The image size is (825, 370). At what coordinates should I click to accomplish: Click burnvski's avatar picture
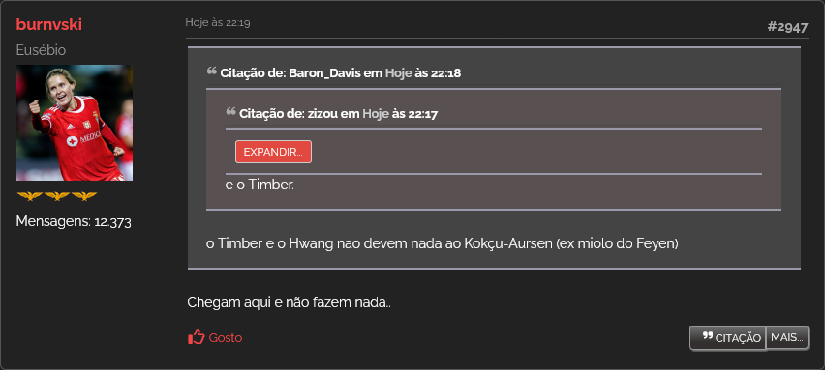tap(75, 123)
